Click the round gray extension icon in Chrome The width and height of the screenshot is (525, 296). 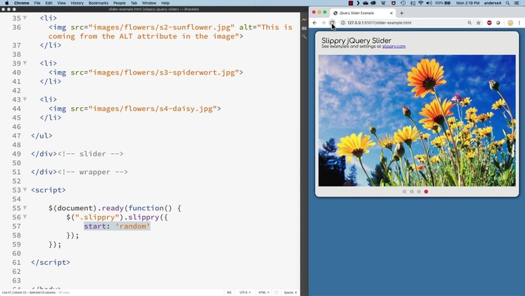tap(498, 23)
